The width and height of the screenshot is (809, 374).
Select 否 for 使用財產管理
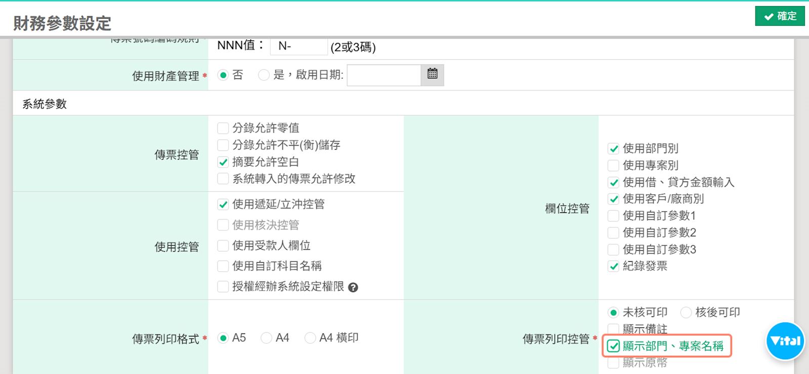pyautogui.click(x=223, y=75)
